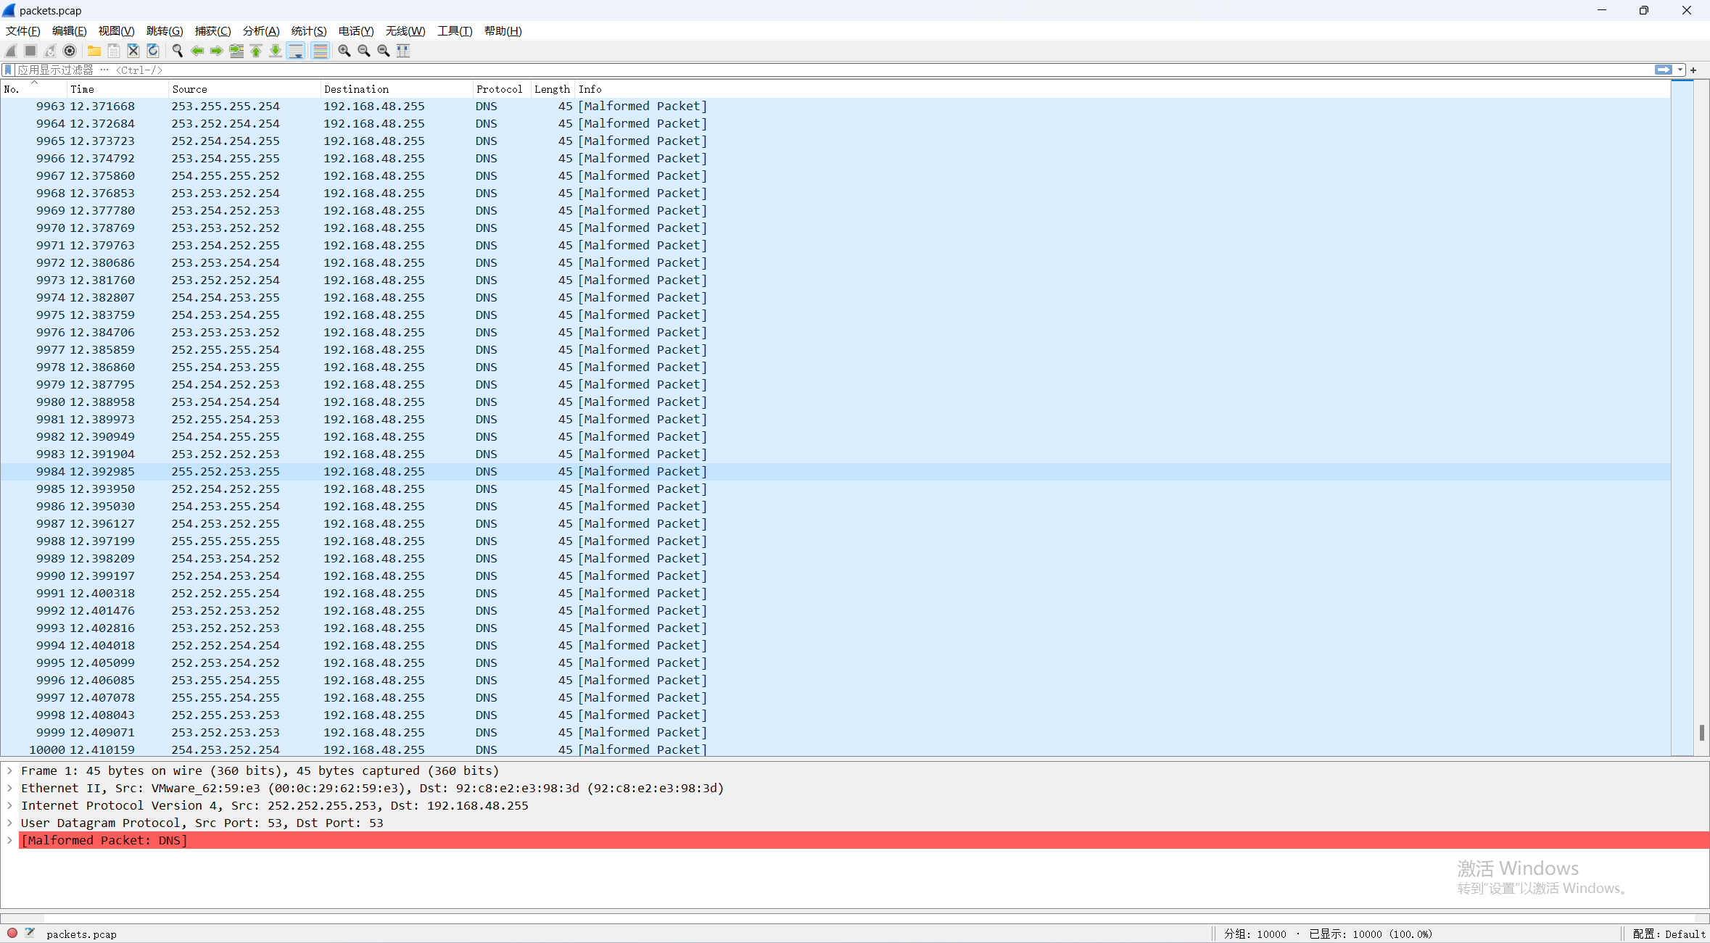Click the close capture file icon
The width and height of the screenshot is (1710, 943).
click(133, 51)
